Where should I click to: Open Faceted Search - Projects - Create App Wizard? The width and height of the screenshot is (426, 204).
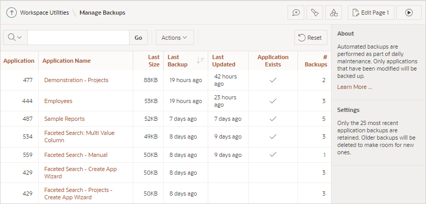78,194
